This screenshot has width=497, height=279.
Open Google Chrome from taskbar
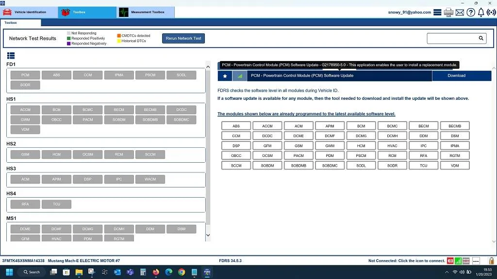click(x=182, y=272)
